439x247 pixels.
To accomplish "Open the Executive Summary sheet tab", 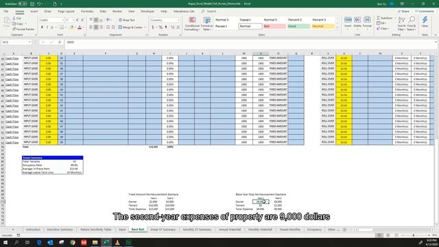I will [x=60, y=229].
